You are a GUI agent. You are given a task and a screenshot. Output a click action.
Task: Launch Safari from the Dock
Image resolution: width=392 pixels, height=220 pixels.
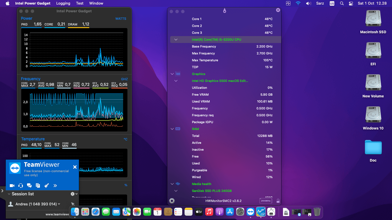pyautogui.click(x=96, y=212)
